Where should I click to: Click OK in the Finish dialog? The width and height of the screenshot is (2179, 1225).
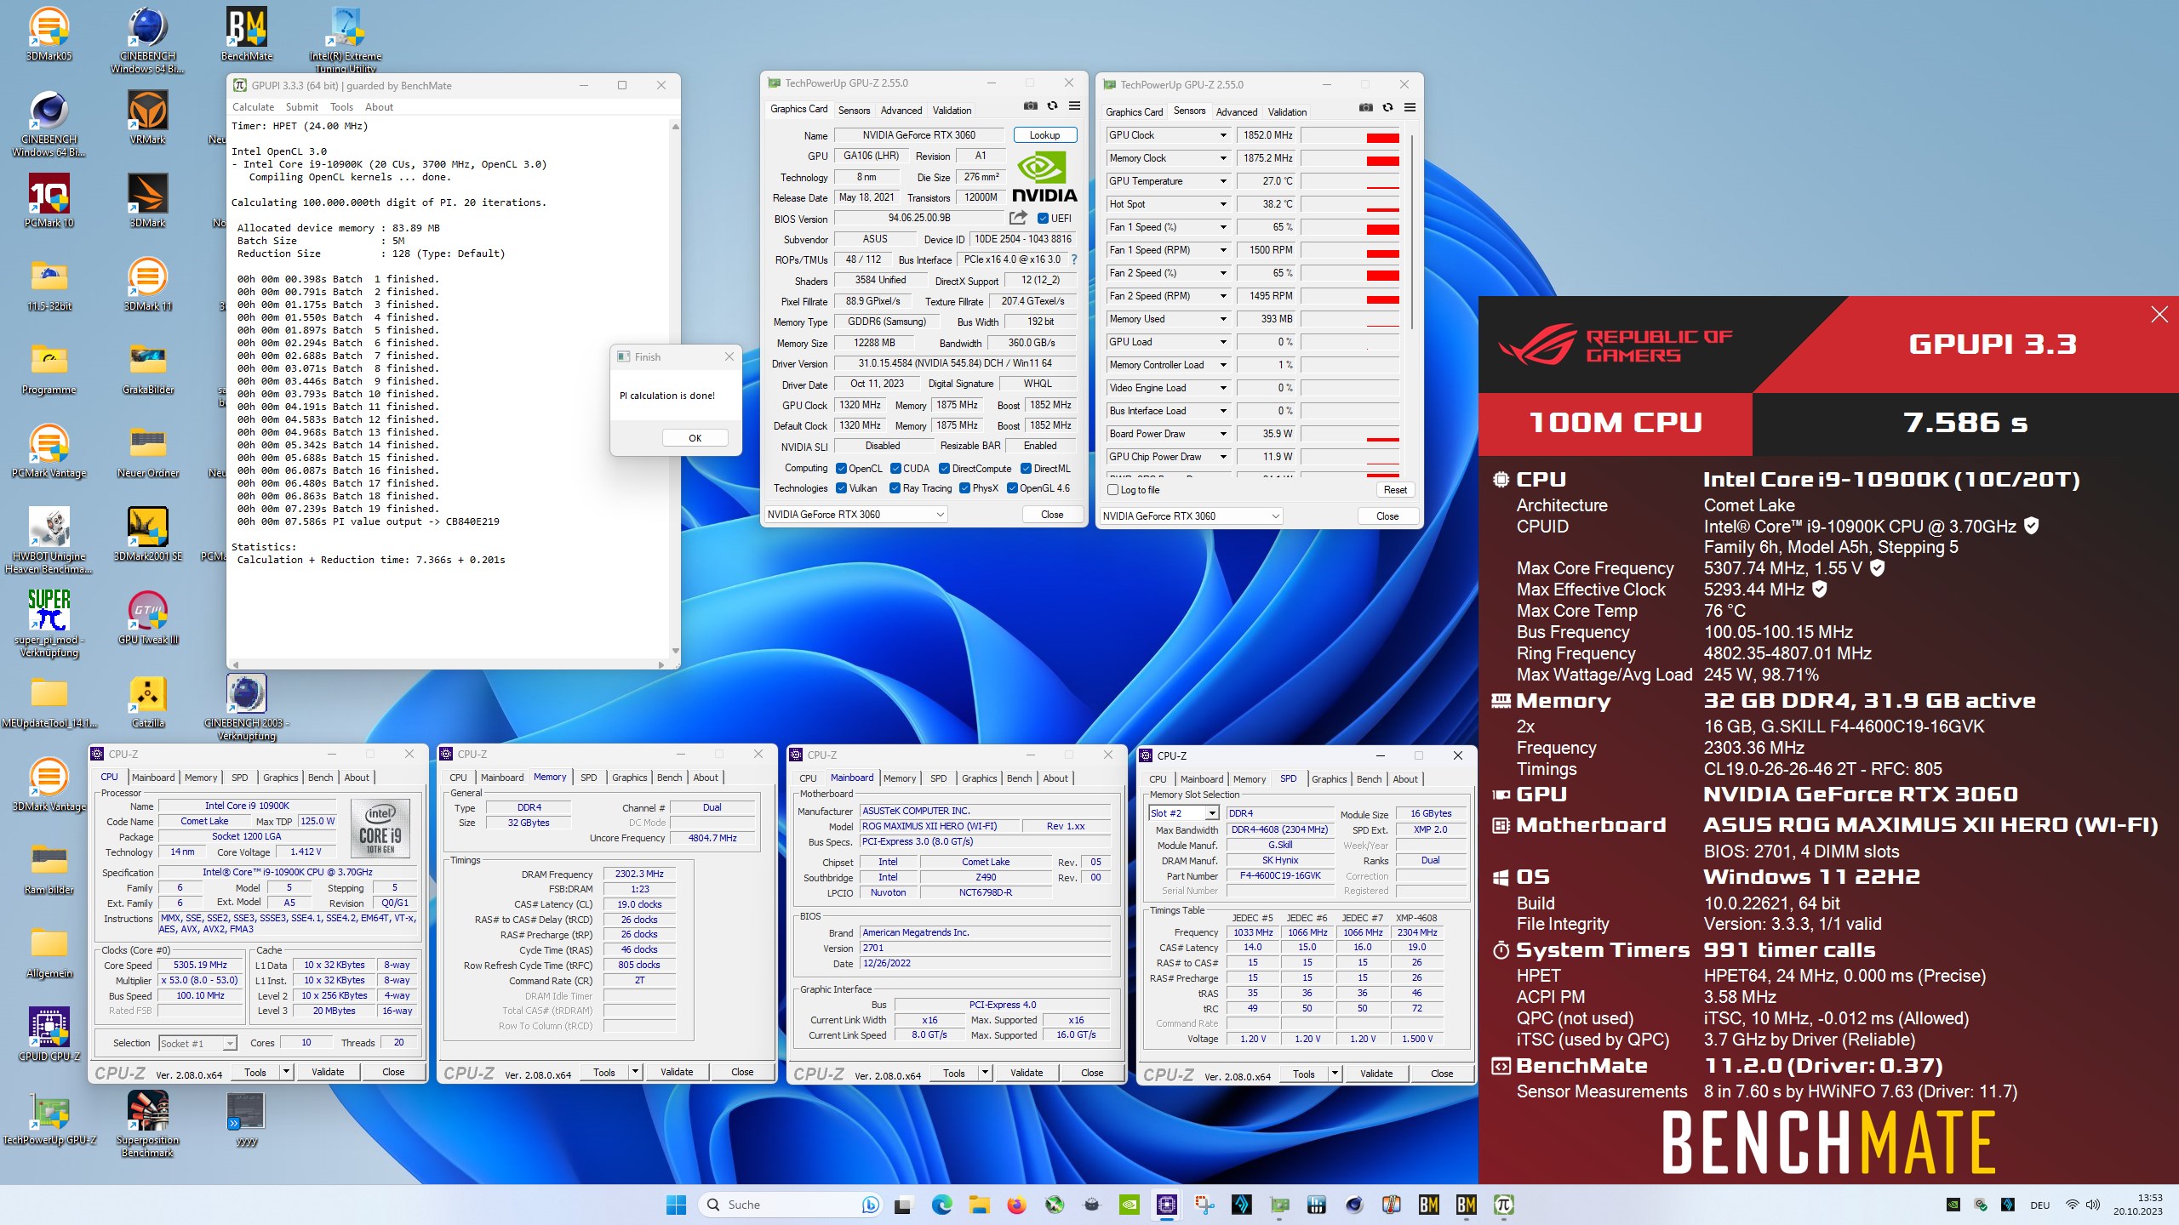(695, 438)
